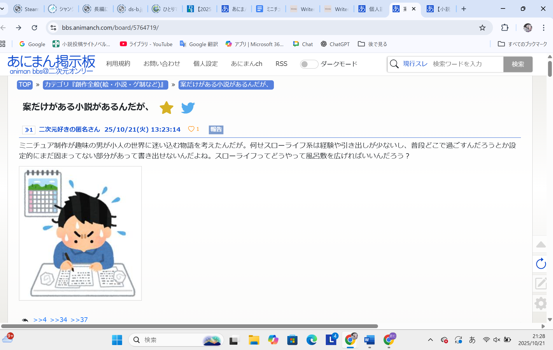Open the 利用規約 menu item
Image resolution: width=553 pixels, height=350 pixels.
pyautogui.click(x=118, y=64)
